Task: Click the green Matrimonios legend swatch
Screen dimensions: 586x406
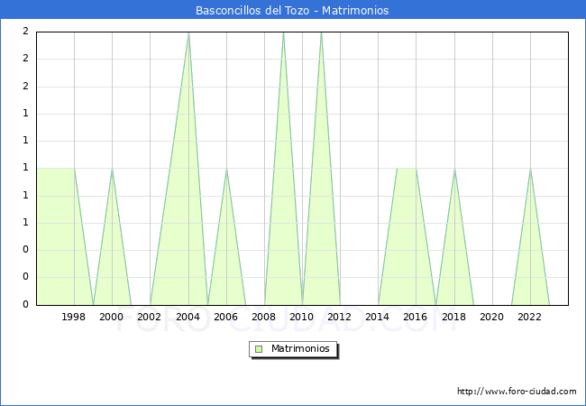Action: (259, 348)
